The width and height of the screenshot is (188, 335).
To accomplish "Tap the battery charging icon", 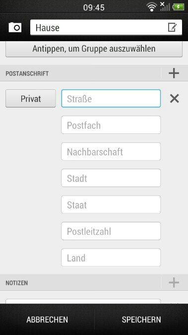I will pyautogui.click(x=179, y=7).
